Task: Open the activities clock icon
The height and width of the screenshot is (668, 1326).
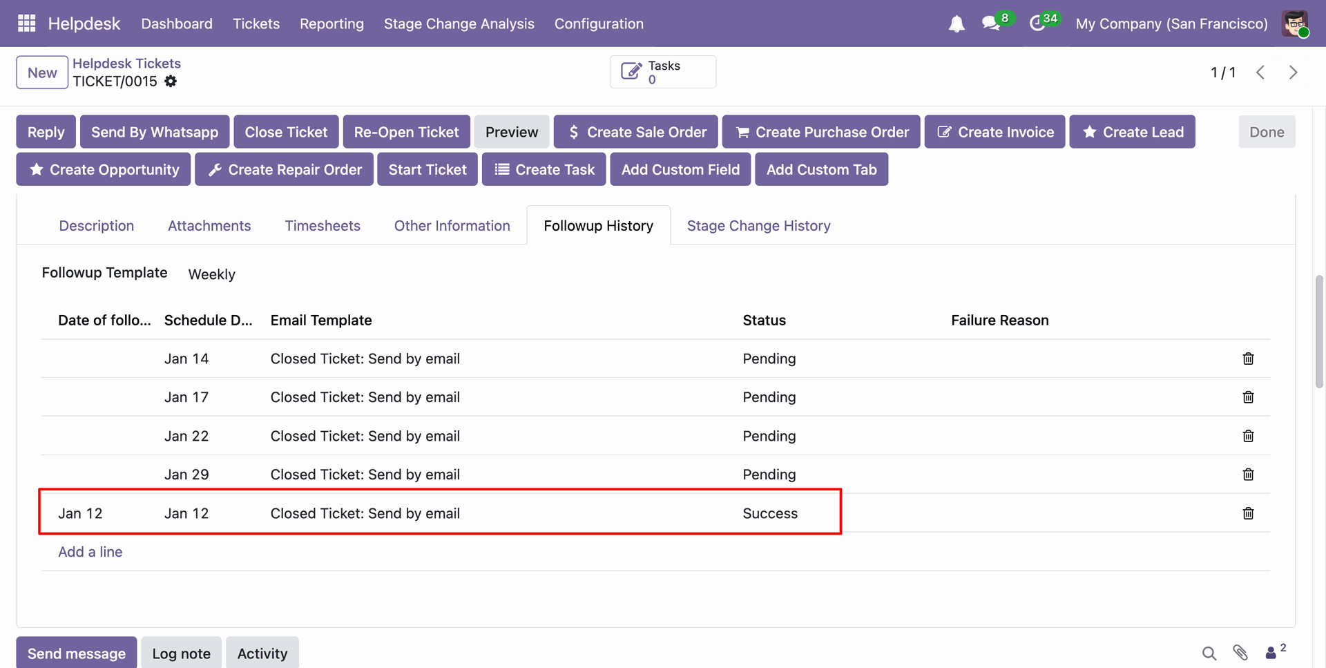Action: [1037, 23]
